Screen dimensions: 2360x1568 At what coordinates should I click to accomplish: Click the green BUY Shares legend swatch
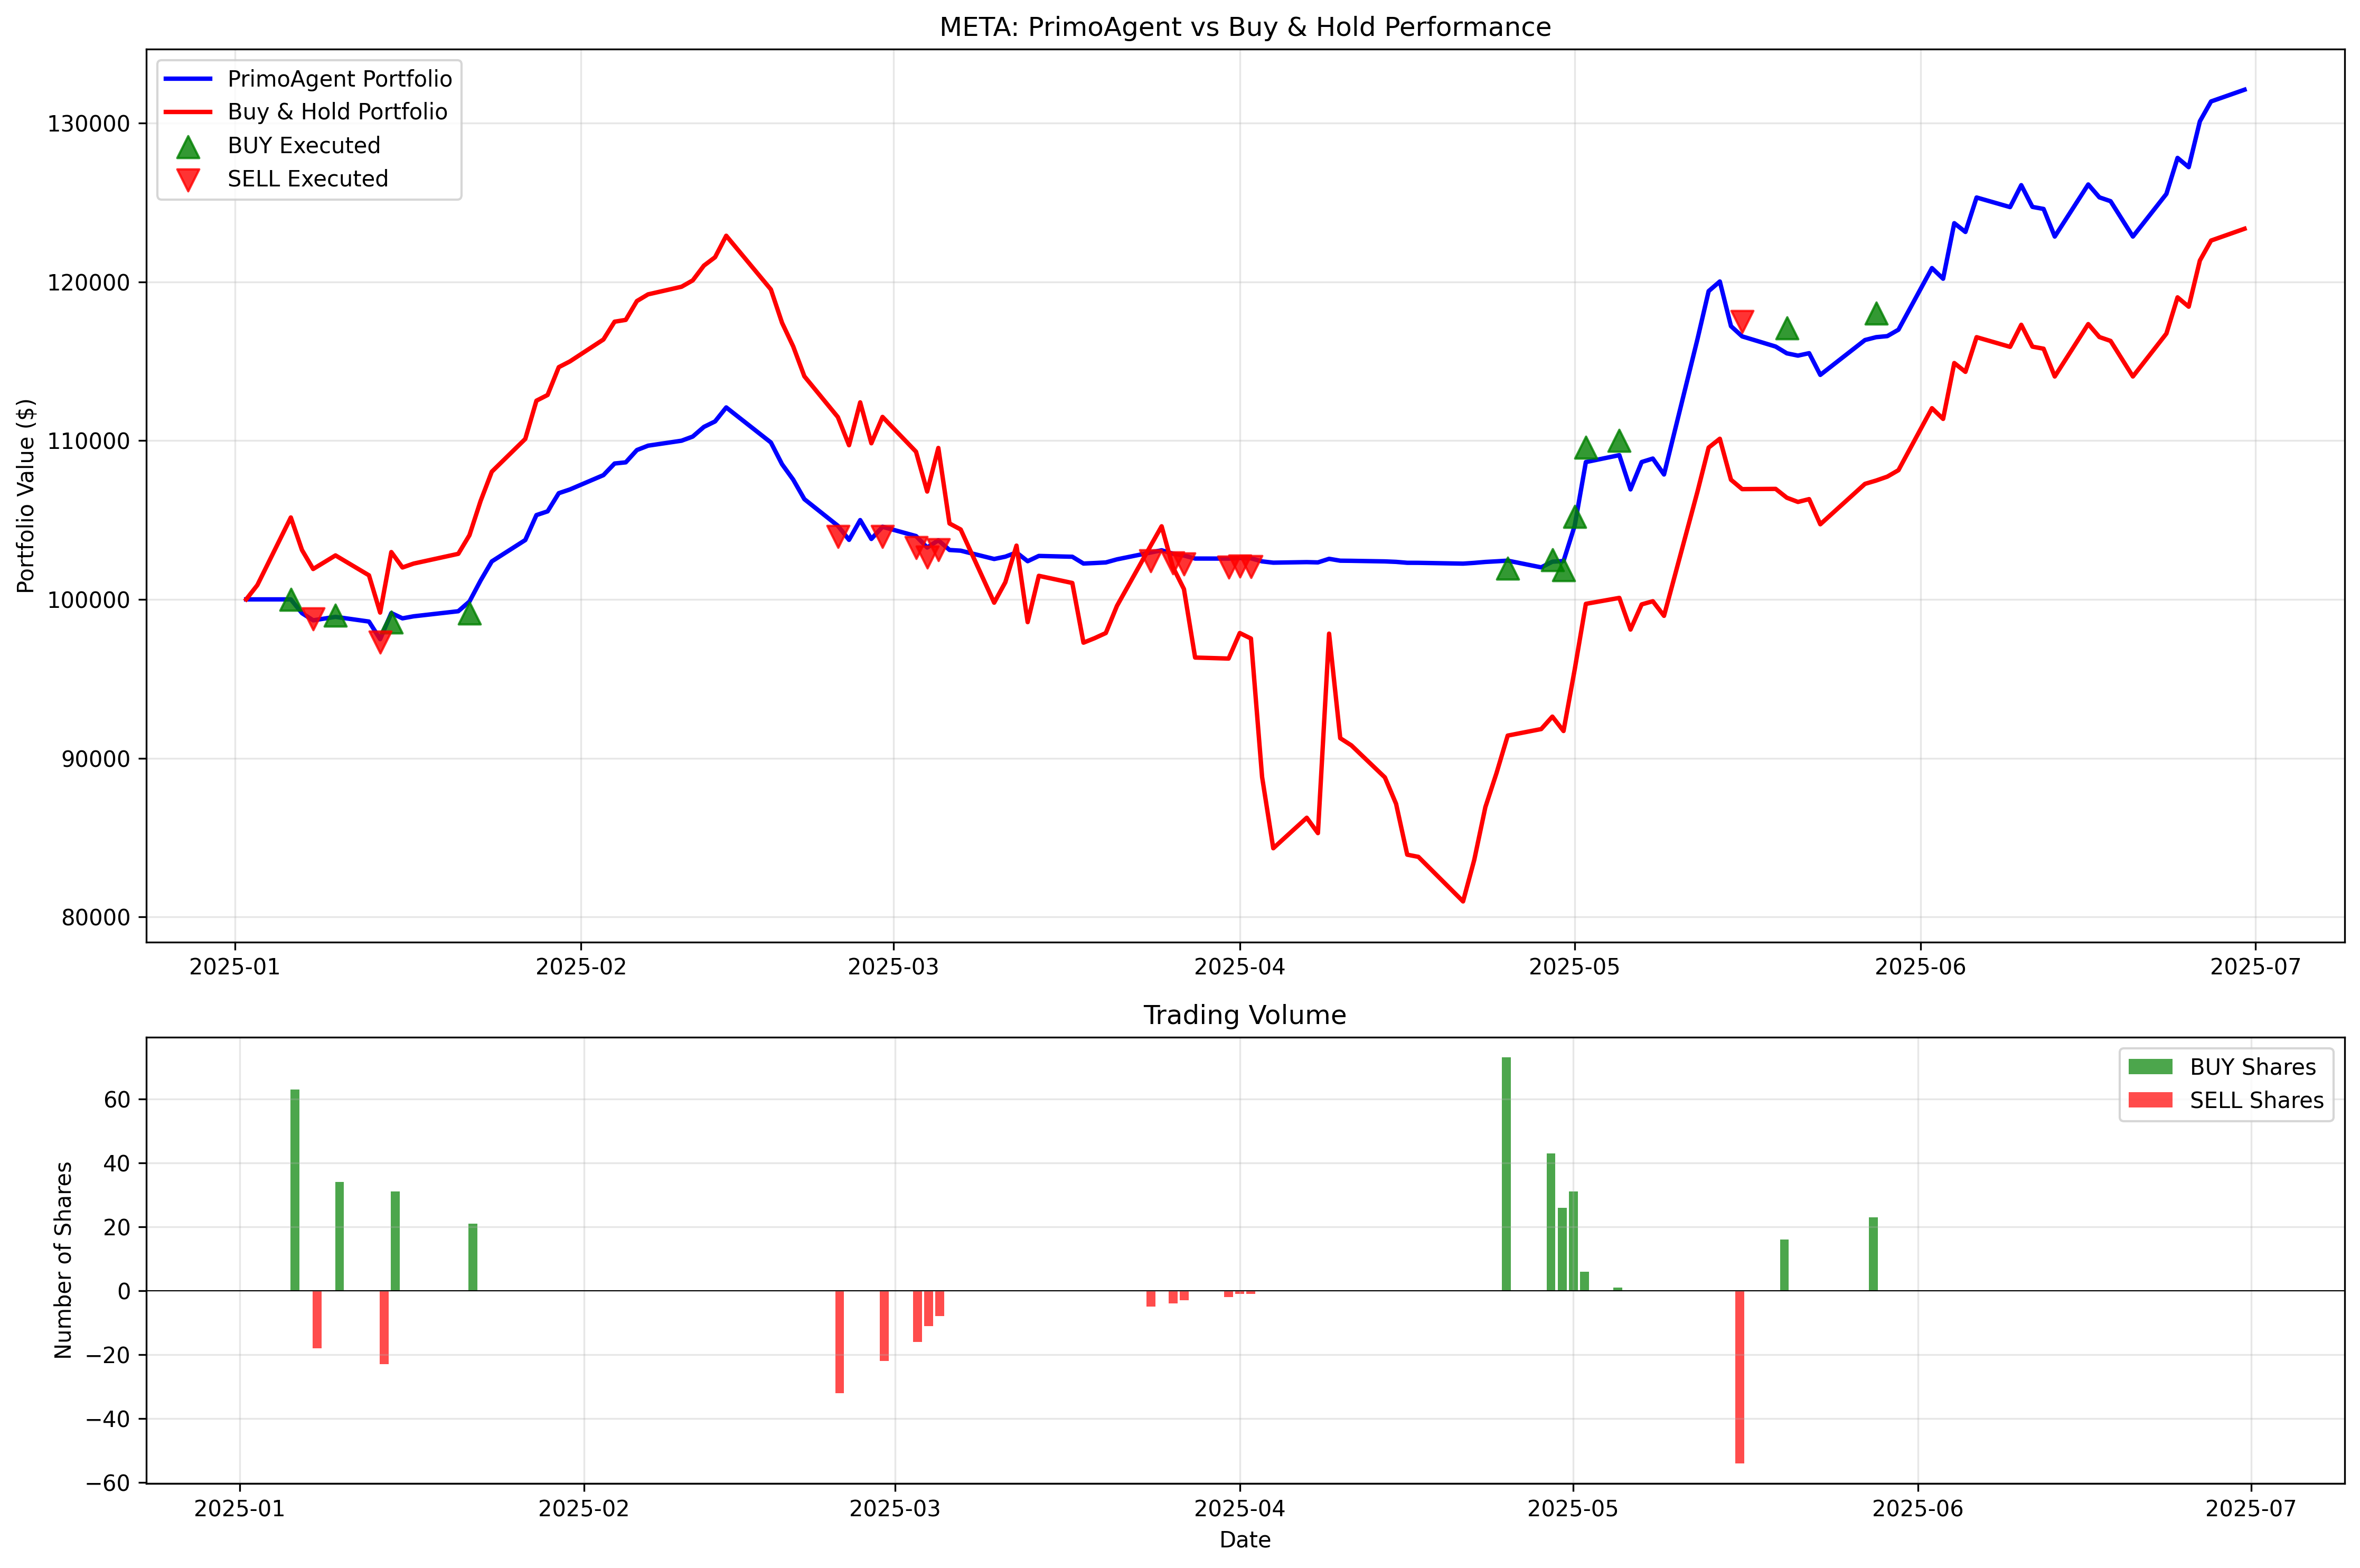pyautogui.click(x=2150, y=1067)
